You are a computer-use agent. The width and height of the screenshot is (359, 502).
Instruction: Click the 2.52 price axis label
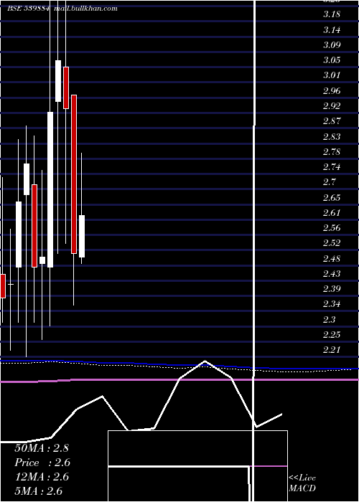(x=332, y=243)
